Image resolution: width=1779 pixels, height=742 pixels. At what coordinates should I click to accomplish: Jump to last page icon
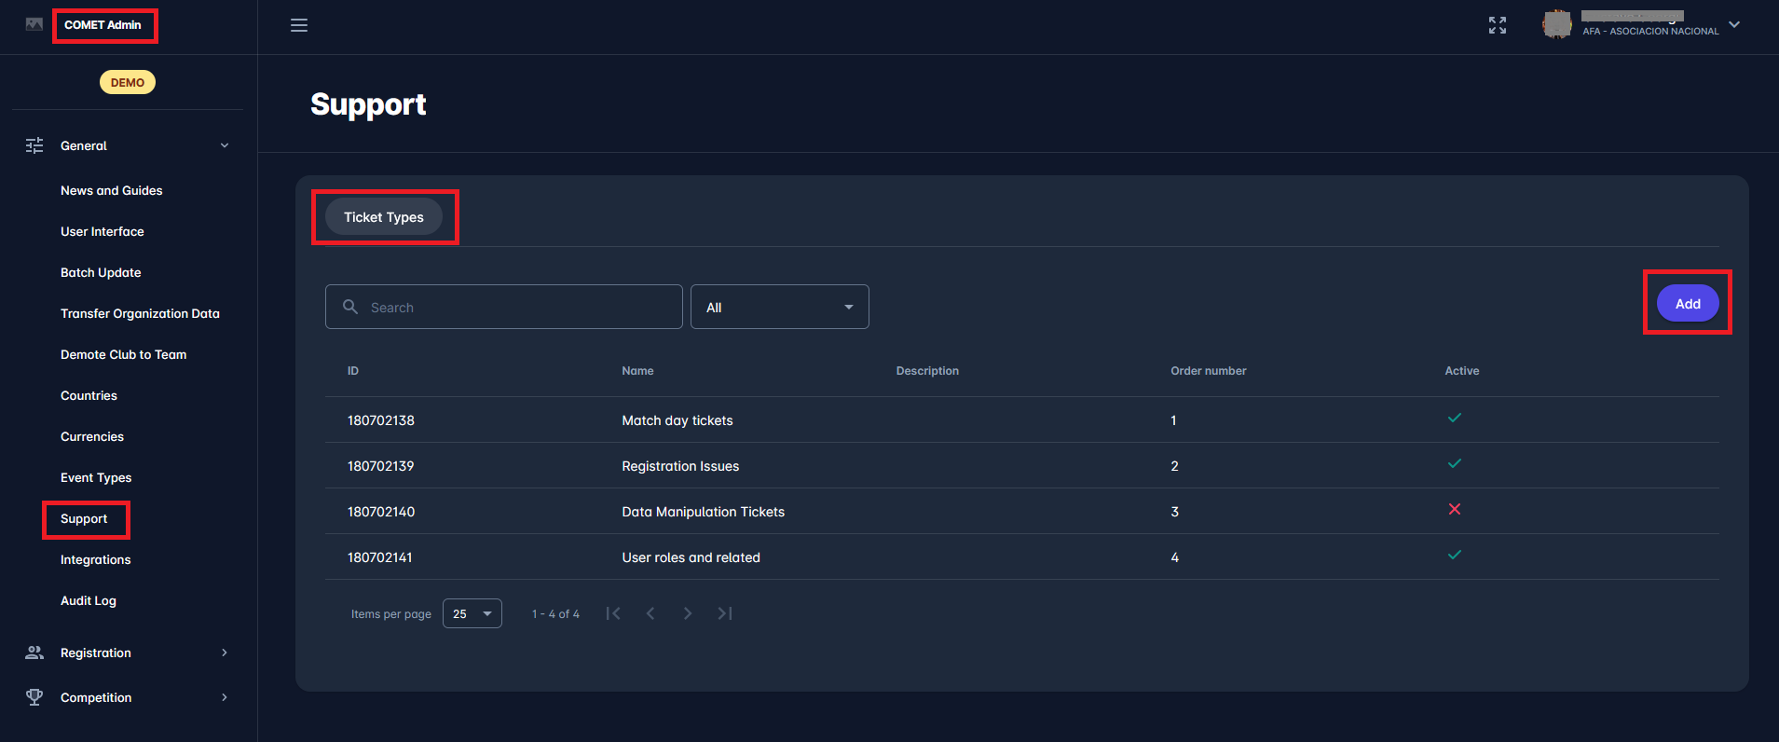point(725,613)
